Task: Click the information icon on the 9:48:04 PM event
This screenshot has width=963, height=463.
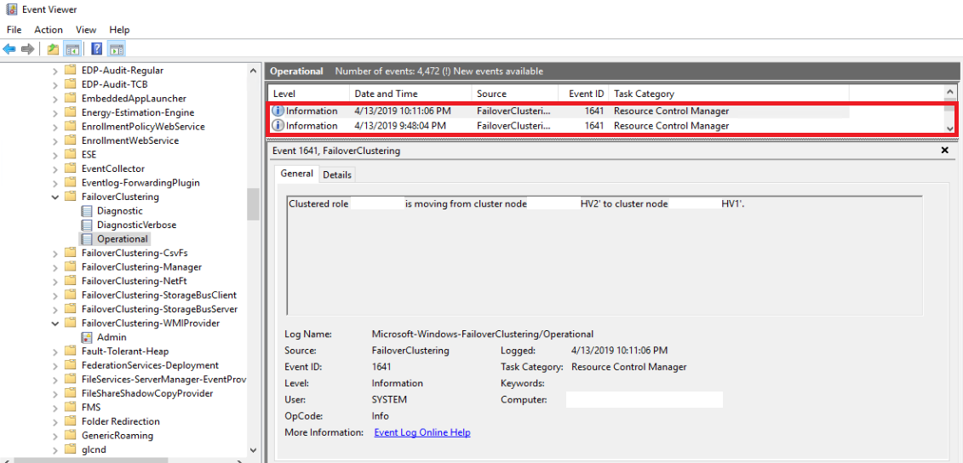Action: 278,126
